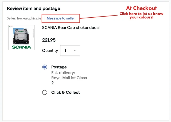Click the green SCANIA logo in the thumbnail
171x122 pixels.
coord(21,47)
